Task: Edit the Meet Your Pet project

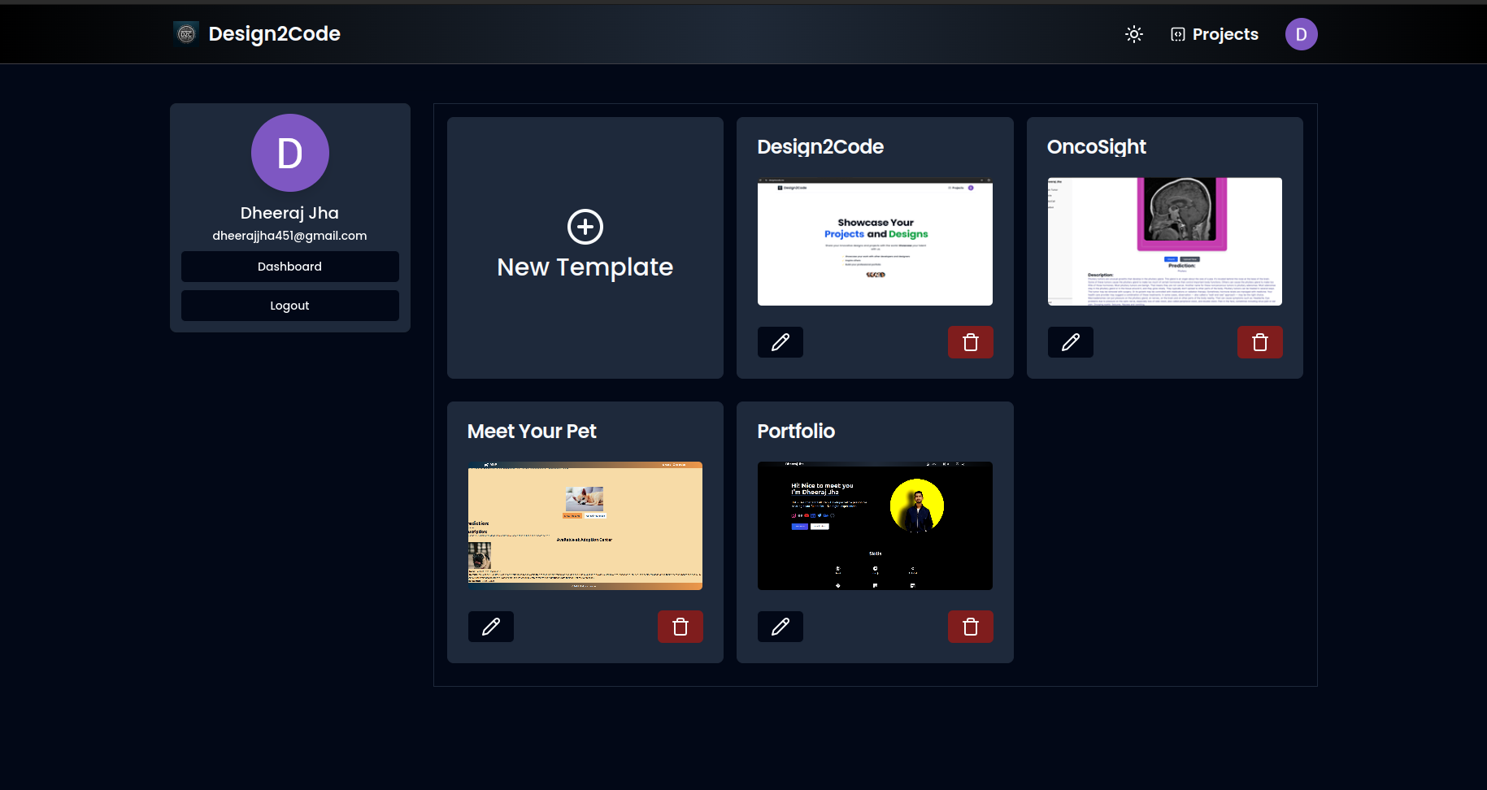Action: coord(491,627)
